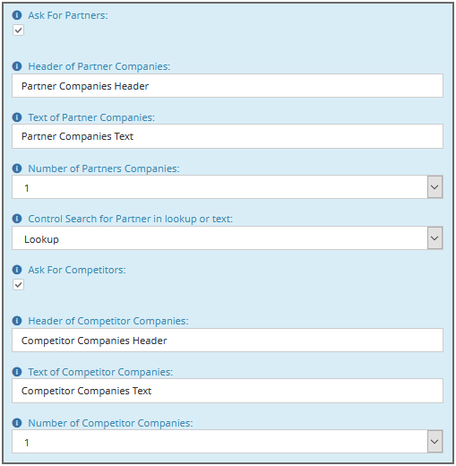Click the Ask For Partners label
This screenshot has height=466, width=456.
click(x=68, y=15)
